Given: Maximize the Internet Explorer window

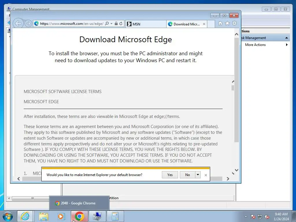Looking at the screenshot, I should (x=224, y=16).
